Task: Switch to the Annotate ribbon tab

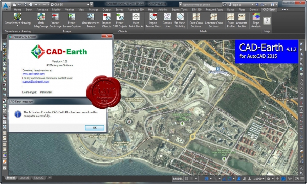Action: 42,9
